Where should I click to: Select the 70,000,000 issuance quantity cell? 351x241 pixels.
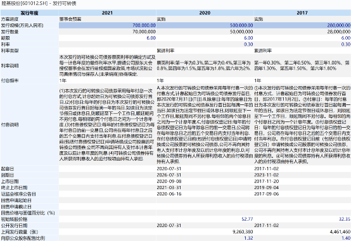pyautogui.click(x=144, y=32)
